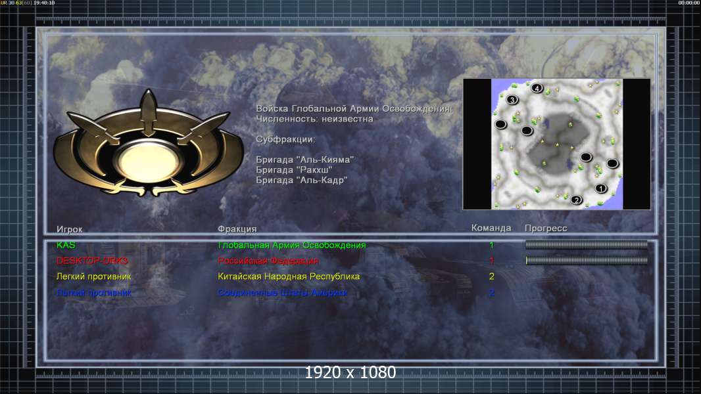Click team number 1 in KAS row
The height and width of the screenshot is (394, 701).
click(491, 245)
